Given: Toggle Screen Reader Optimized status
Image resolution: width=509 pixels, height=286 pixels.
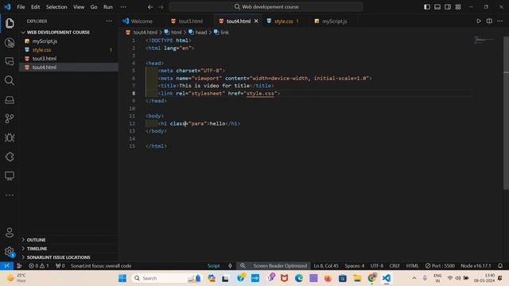Looking at the screenshot, I should pyautogui.click(x=280, y=265).
